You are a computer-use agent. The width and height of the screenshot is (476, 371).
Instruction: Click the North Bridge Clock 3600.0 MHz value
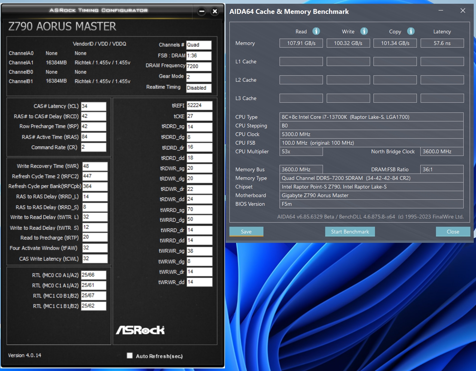[x=442, y=151]
